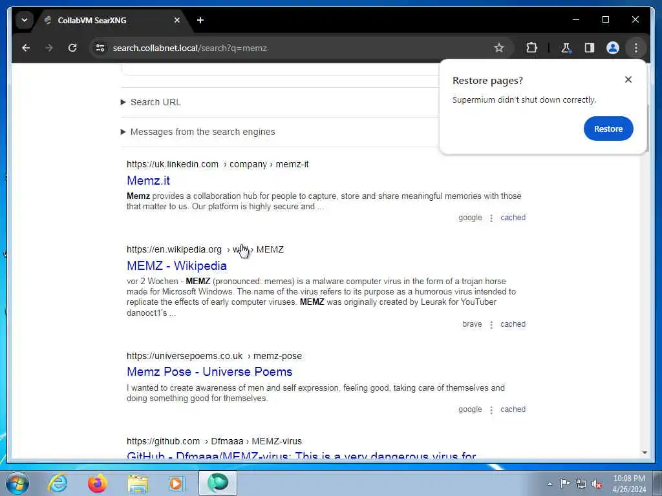662x496 pixels.
Task: Click the Supermium taskbar button
Action: (218, 483)
